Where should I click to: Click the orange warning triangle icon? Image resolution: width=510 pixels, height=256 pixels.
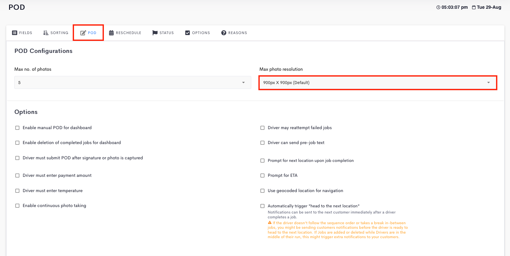(269, 223)
